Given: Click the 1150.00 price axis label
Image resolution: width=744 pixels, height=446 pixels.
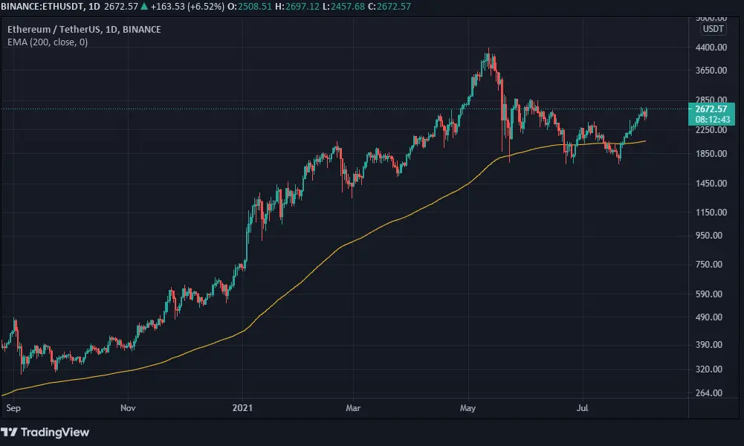Looking at the screenshot, I should (711, 213).
